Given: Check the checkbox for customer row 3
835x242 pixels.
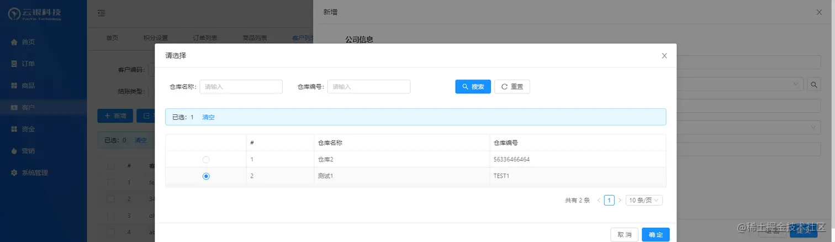Looking at the screenshot, I should [x=110, y=215].
